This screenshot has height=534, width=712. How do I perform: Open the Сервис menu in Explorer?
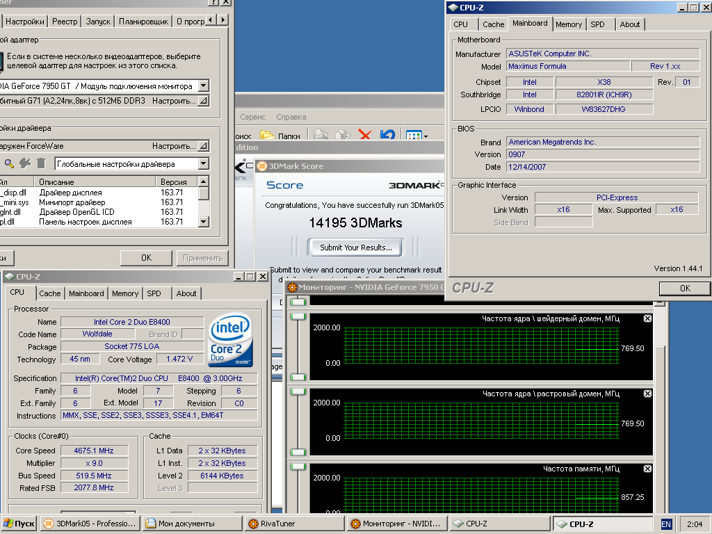[252, 117]
